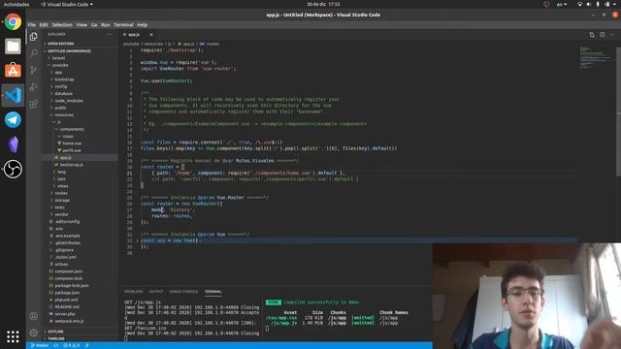This screenshot has height=349, width=621.
Task: Open the Help menu
Action: click(143, 25)
